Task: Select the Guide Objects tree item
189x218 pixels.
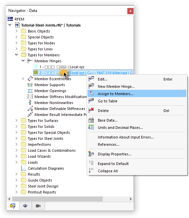Action: 40,180
